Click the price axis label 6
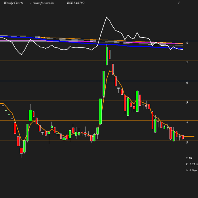 [x=187, y=83]
